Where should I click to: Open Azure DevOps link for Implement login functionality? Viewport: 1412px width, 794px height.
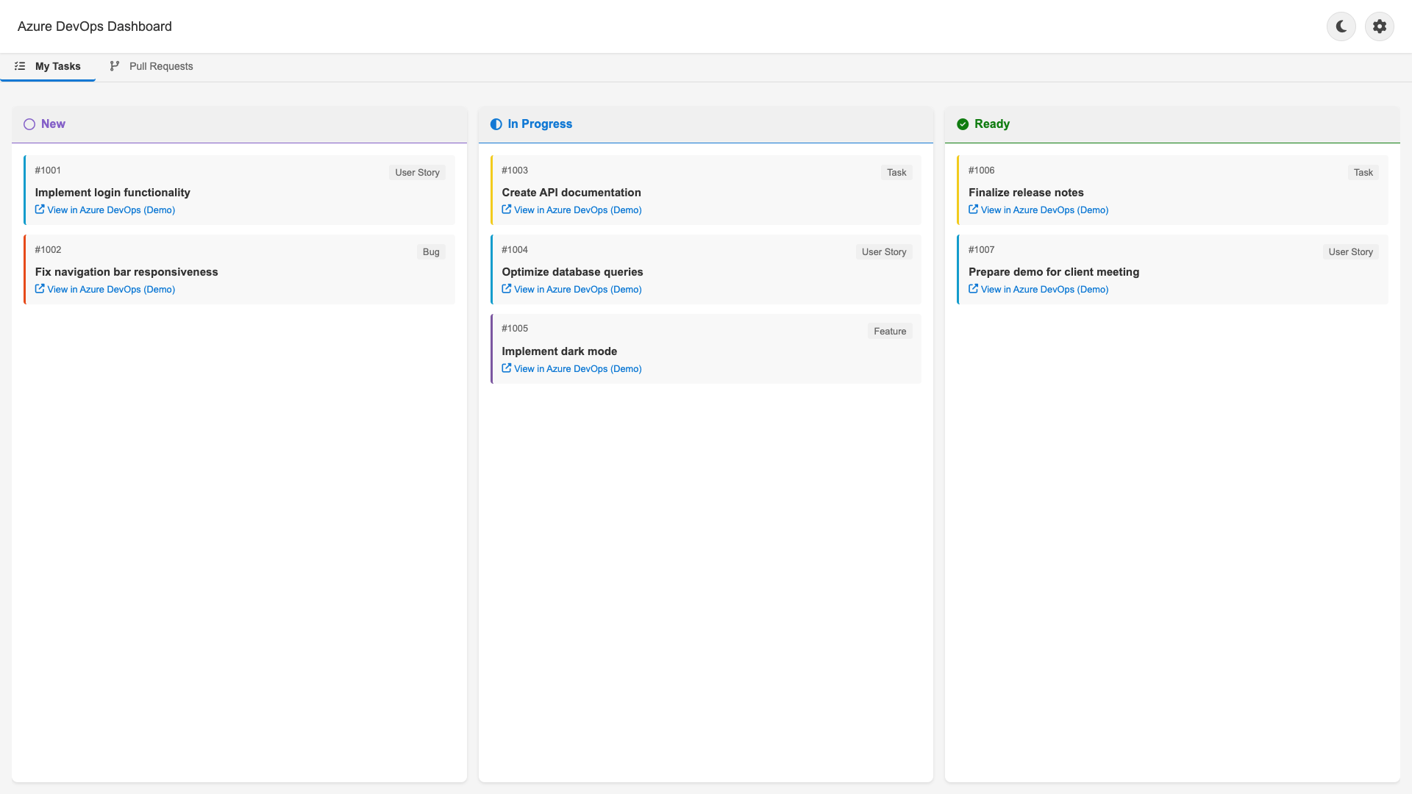(105, 210)
